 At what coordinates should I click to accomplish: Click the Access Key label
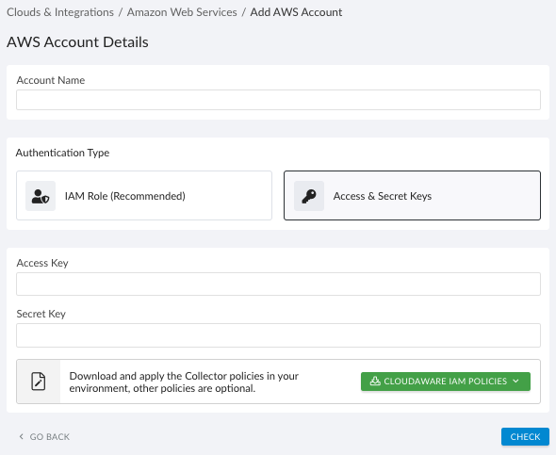(42, 263)
